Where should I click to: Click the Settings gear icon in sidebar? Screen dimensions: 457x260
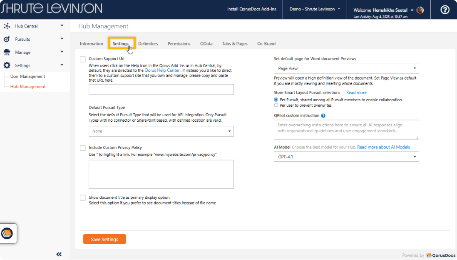click(x=7, y=65)
